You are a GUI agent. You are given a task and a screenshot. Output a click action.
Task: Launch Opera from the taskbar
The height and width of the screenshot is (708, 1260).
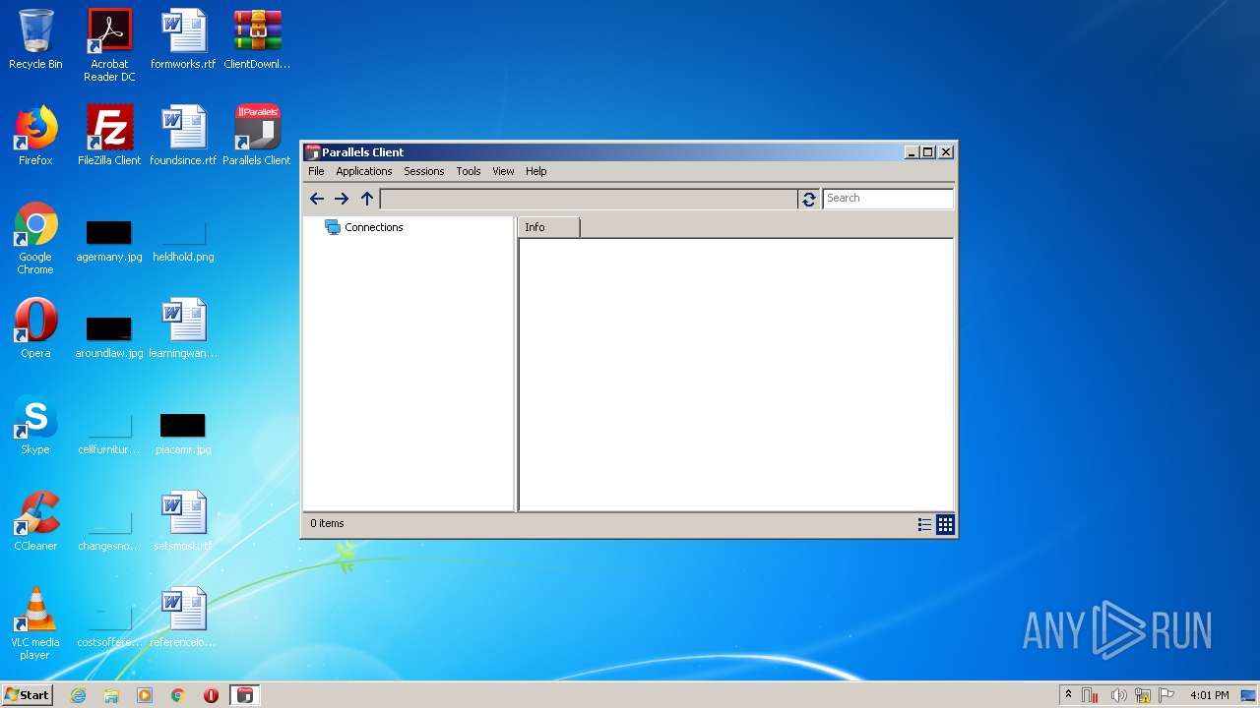click(211, 695)
